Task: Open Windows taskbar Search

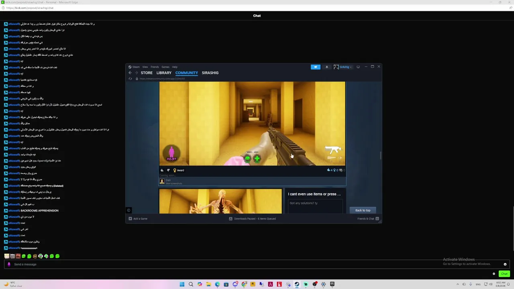Action: click(x=191, y=284)
